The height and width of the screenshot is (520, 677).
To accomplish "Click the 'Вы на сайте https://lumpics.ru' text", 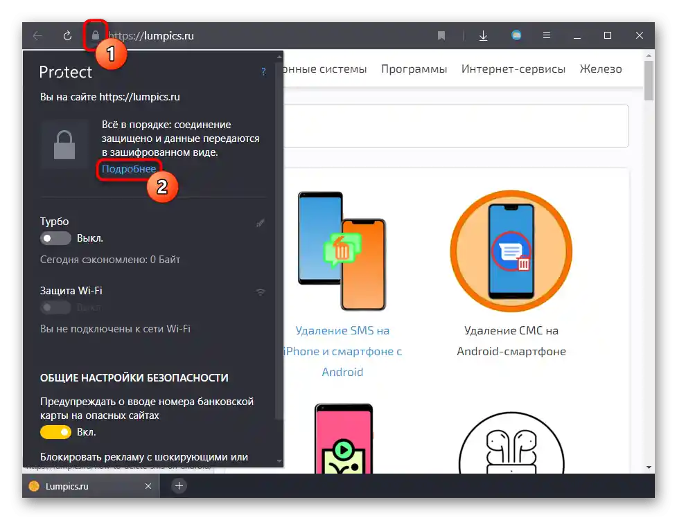I will tap(110, 97).
